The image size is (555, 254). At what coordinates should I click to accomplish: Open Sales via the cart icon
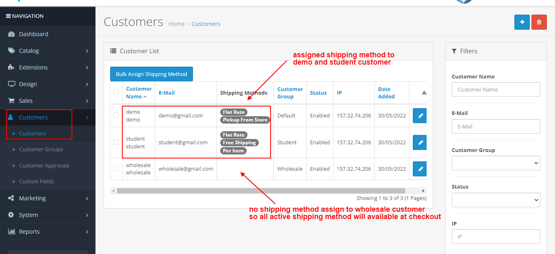[11, 100]
